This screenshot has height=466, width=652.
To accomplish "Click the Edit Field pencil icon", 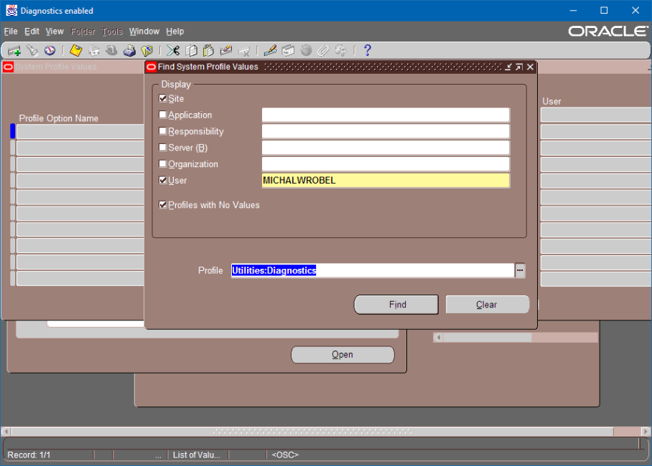I will pos(270,51).
